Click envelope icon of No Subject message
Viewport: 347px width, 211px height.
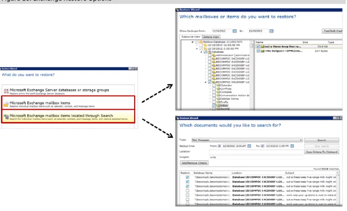tap(263, 51)
